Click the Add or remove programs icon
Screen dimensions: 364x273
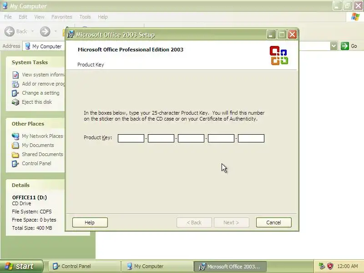[x=15, y=84]
